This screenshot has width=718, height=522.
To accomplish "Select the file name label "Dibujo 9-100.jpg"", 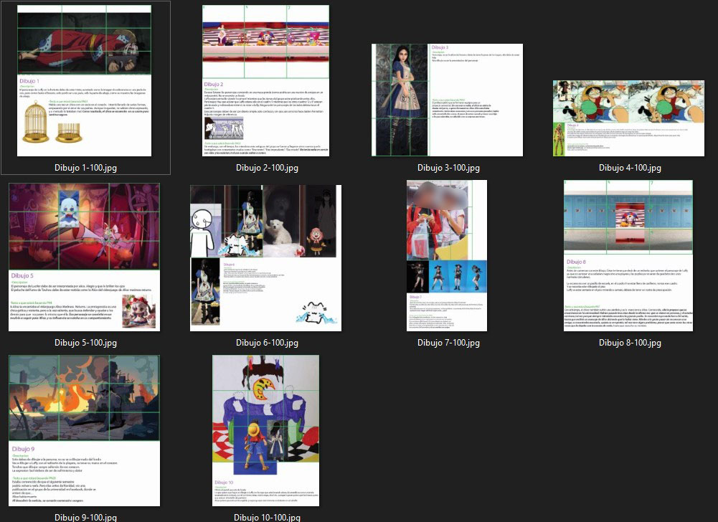I will (x=85, y=517).
